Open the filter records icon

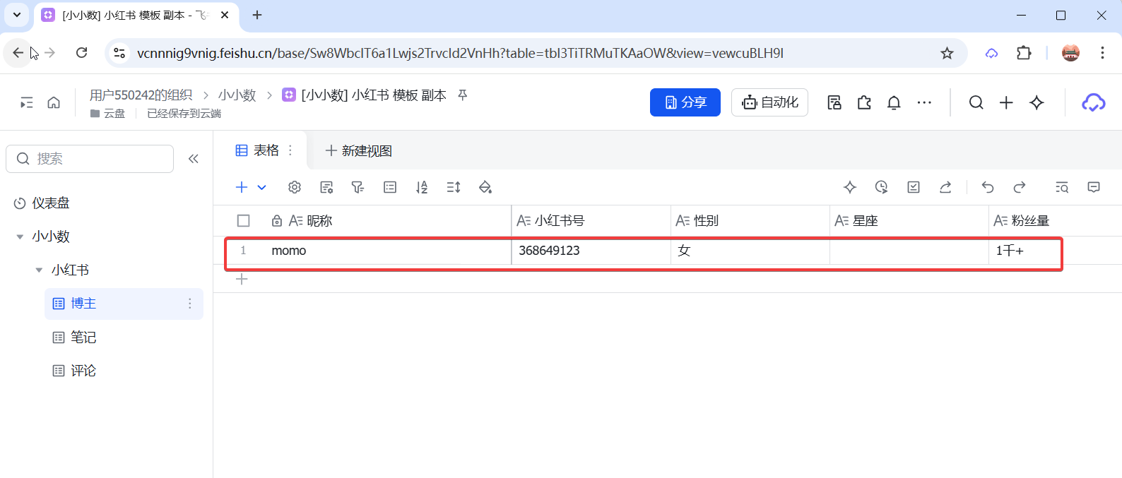pos(358,187)
